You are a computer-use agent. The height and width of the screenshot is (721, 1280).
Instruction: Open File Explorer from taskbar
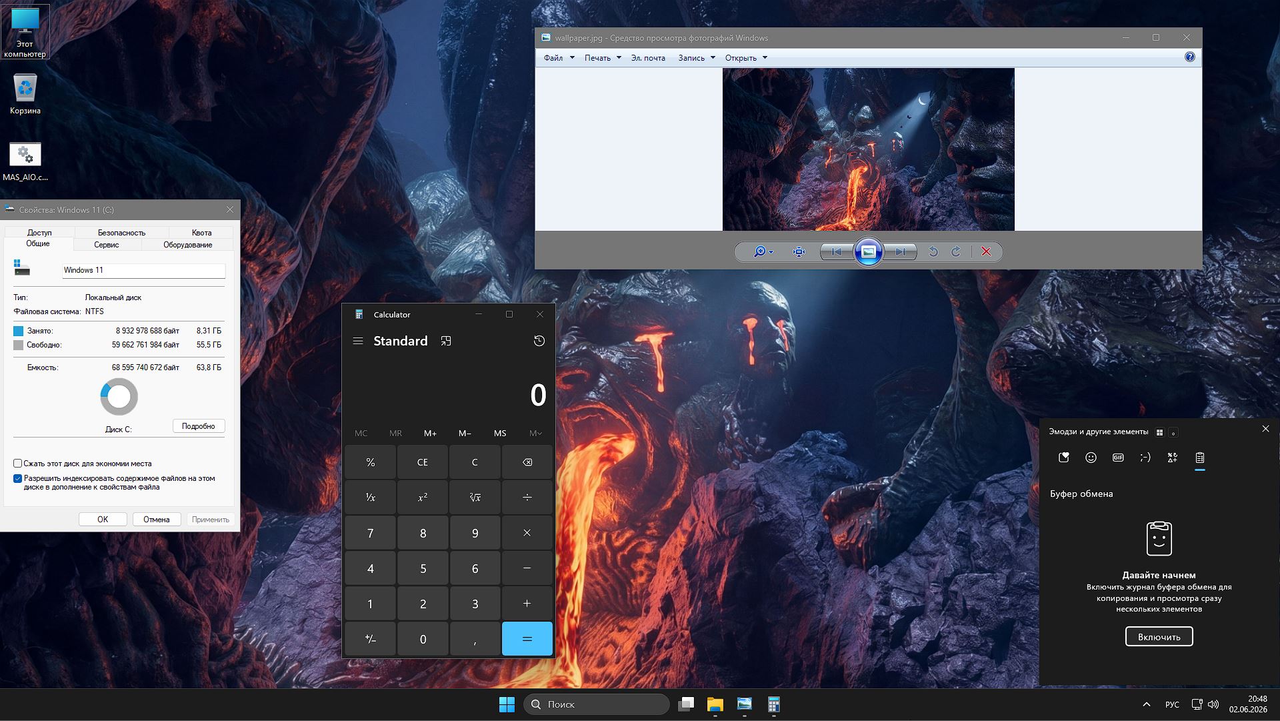(x=715, y=704)
